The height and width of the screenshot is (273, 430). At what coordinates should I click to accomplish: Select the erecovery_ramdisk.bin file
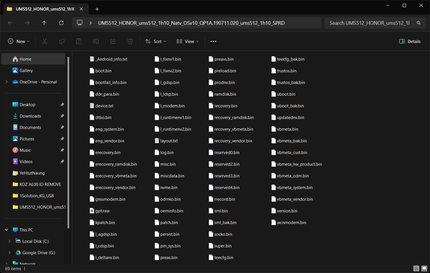[113, 164]
